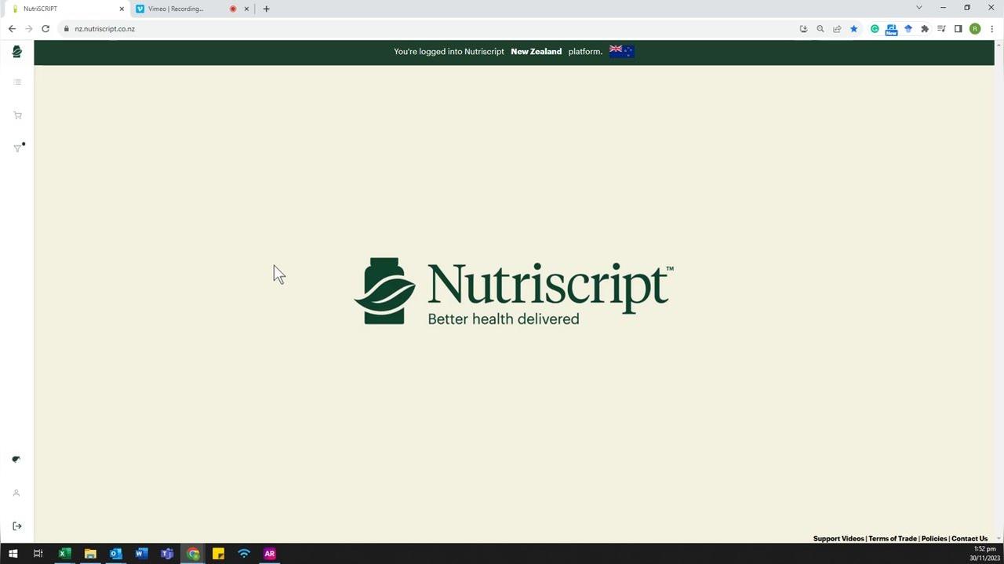Bookmark this page with the star icon

pyautogui.click(x=854, y=29)
